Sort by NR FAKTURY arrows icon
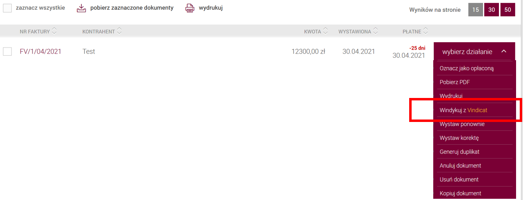Viewport: 523px width, 200px height. click(x=55, y=31)
